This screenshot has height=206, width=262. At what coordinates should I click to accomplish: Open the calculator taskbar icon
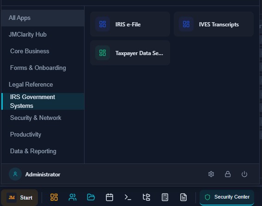[x=165, y=197]
